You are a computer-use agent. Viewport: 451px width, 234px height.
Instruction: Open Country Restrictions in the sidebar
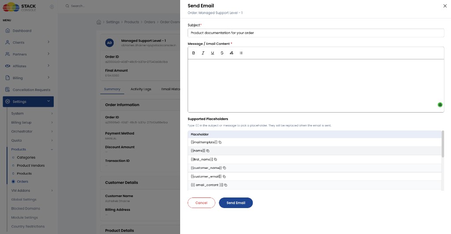28,227
